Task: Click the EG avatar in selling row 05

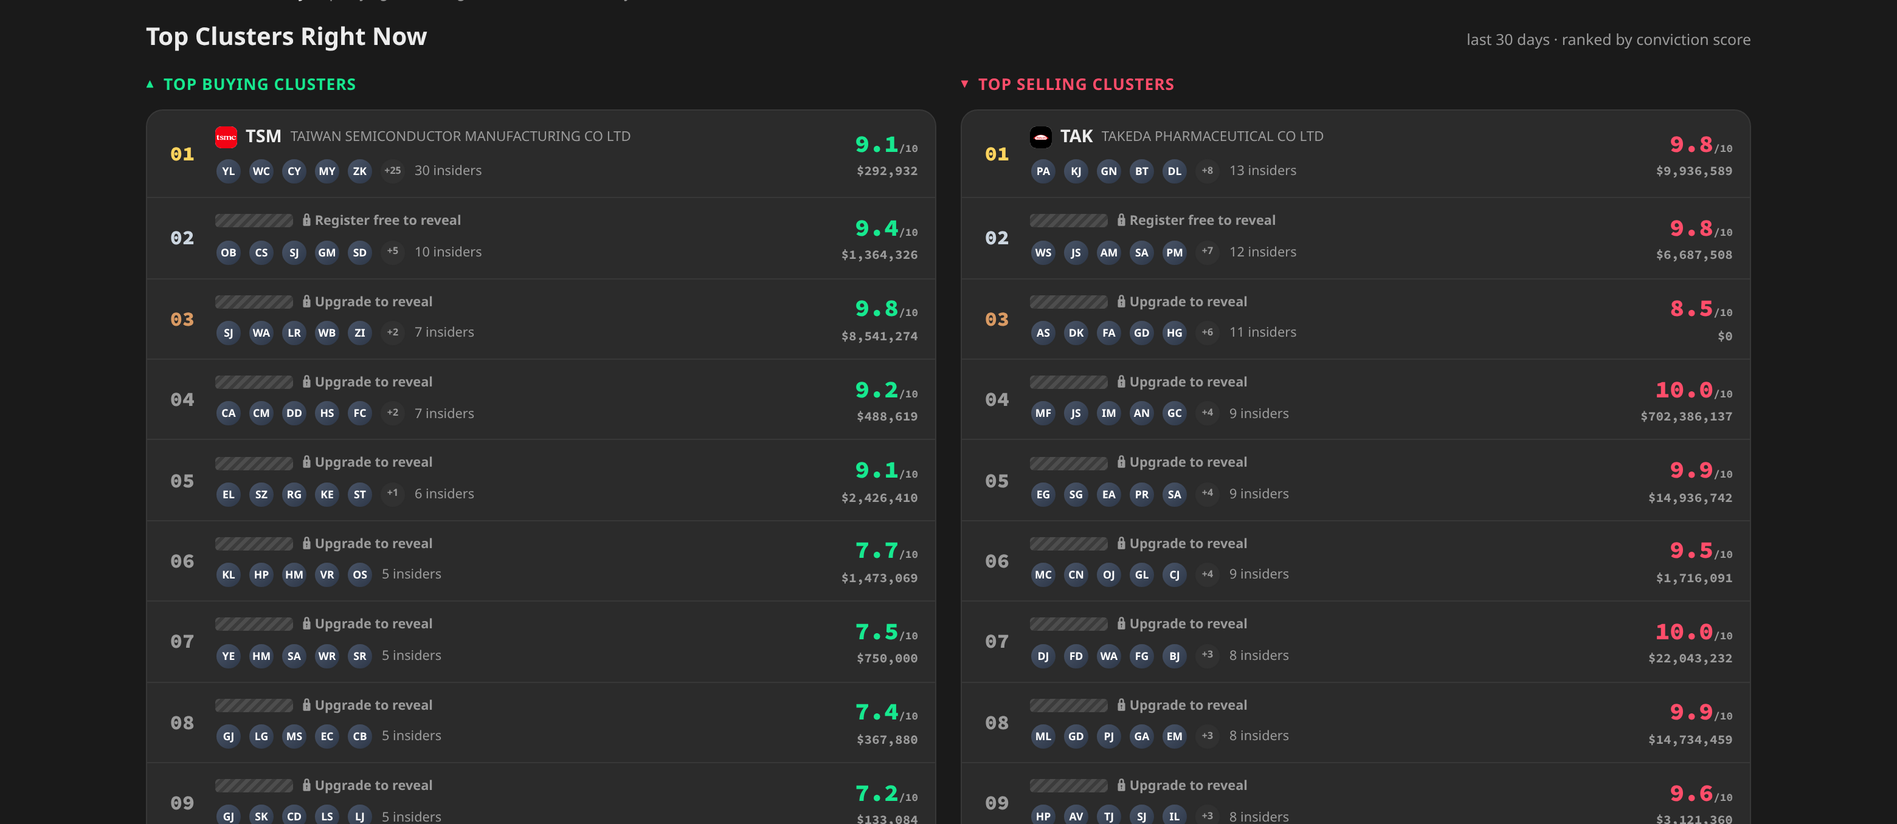Action: (1043, 495)
